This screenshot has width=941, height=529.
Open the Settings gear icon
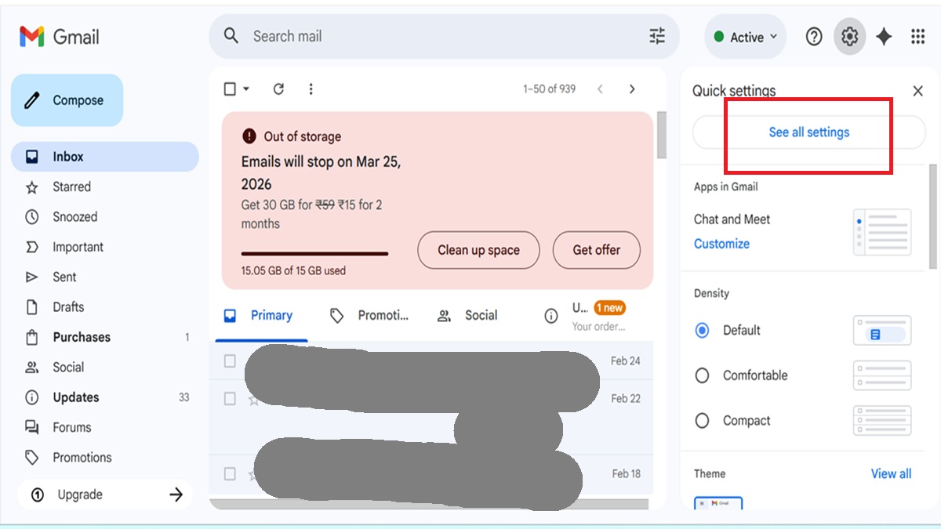849,37
